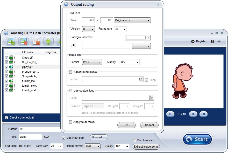
Task: Click the Cancel button
Action: click(x=149, y=125)
